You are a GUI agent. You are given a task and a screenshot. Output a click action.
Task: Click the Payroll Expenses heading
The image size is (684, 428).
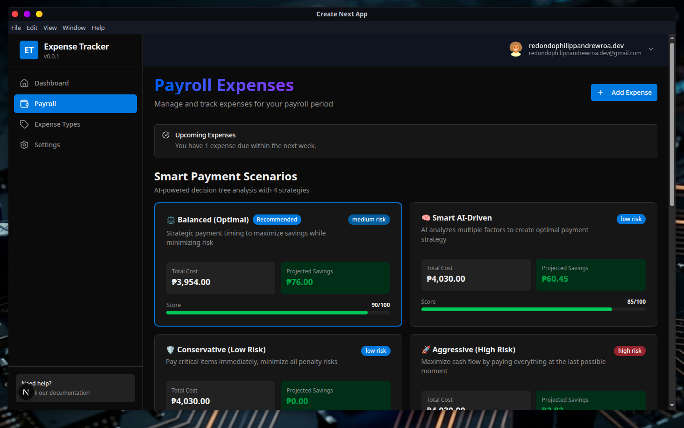224,86
